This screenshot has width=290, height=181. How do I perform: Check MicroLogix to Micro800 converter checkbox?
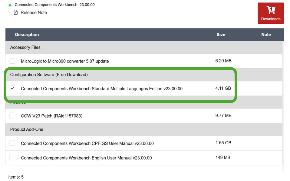point(12,61)
